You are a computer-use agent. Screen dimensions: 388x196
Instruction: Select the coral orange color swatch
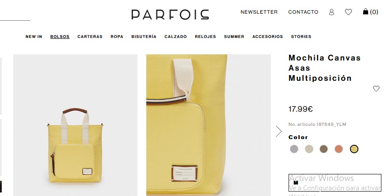point(339,149)
